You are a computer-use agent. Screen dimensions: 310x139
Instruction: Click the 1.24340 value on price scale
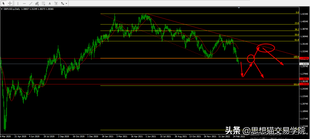point(305,89)
